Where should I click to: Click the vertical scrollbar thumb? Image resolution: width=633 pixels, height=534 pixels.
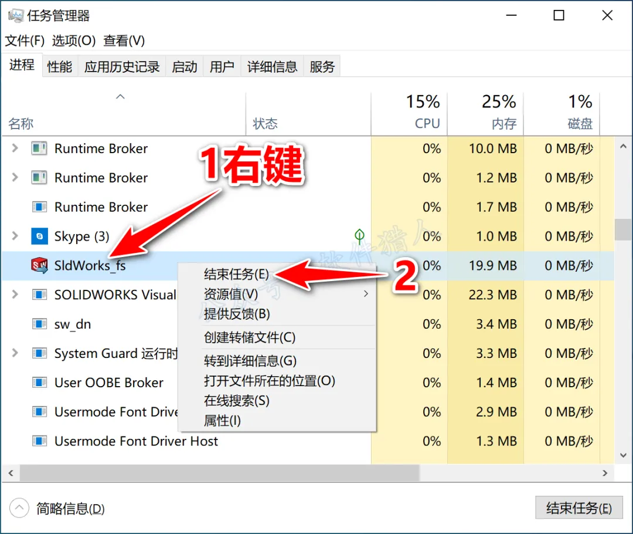click(623, 229)
